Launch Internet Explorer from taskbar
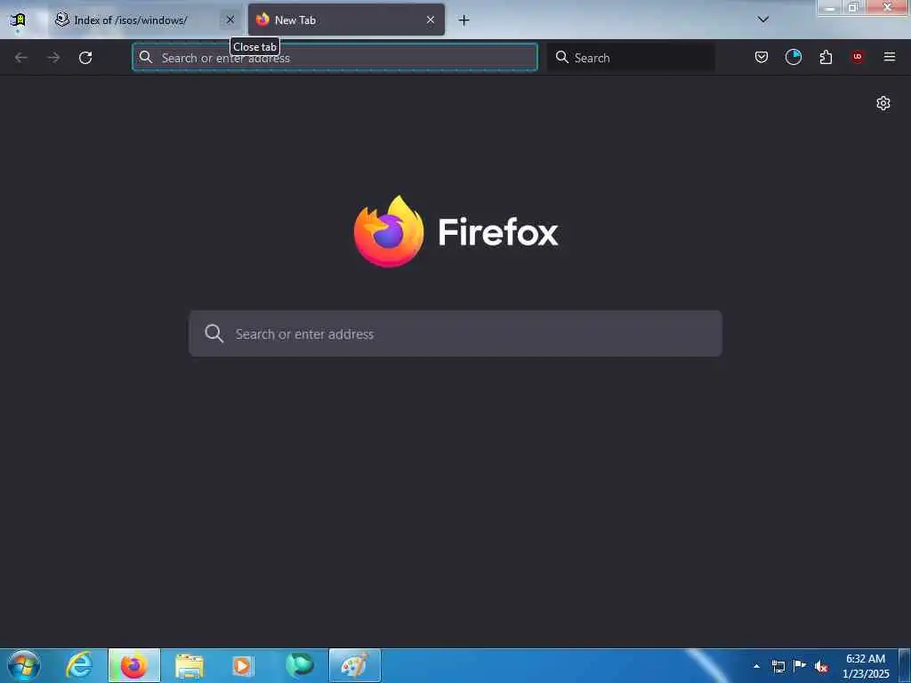Viewport: 911px width, 683px height. point(79,665)
